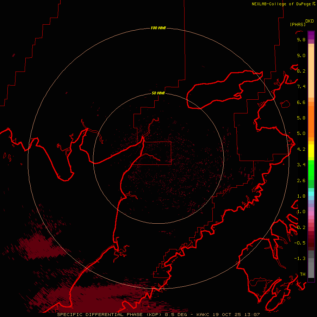
Task: Select the 1.8 value on the color scale
Action: click(x=301, y=196)
